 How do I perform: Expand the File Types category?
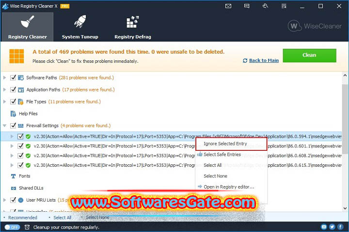tap(4, 101)
